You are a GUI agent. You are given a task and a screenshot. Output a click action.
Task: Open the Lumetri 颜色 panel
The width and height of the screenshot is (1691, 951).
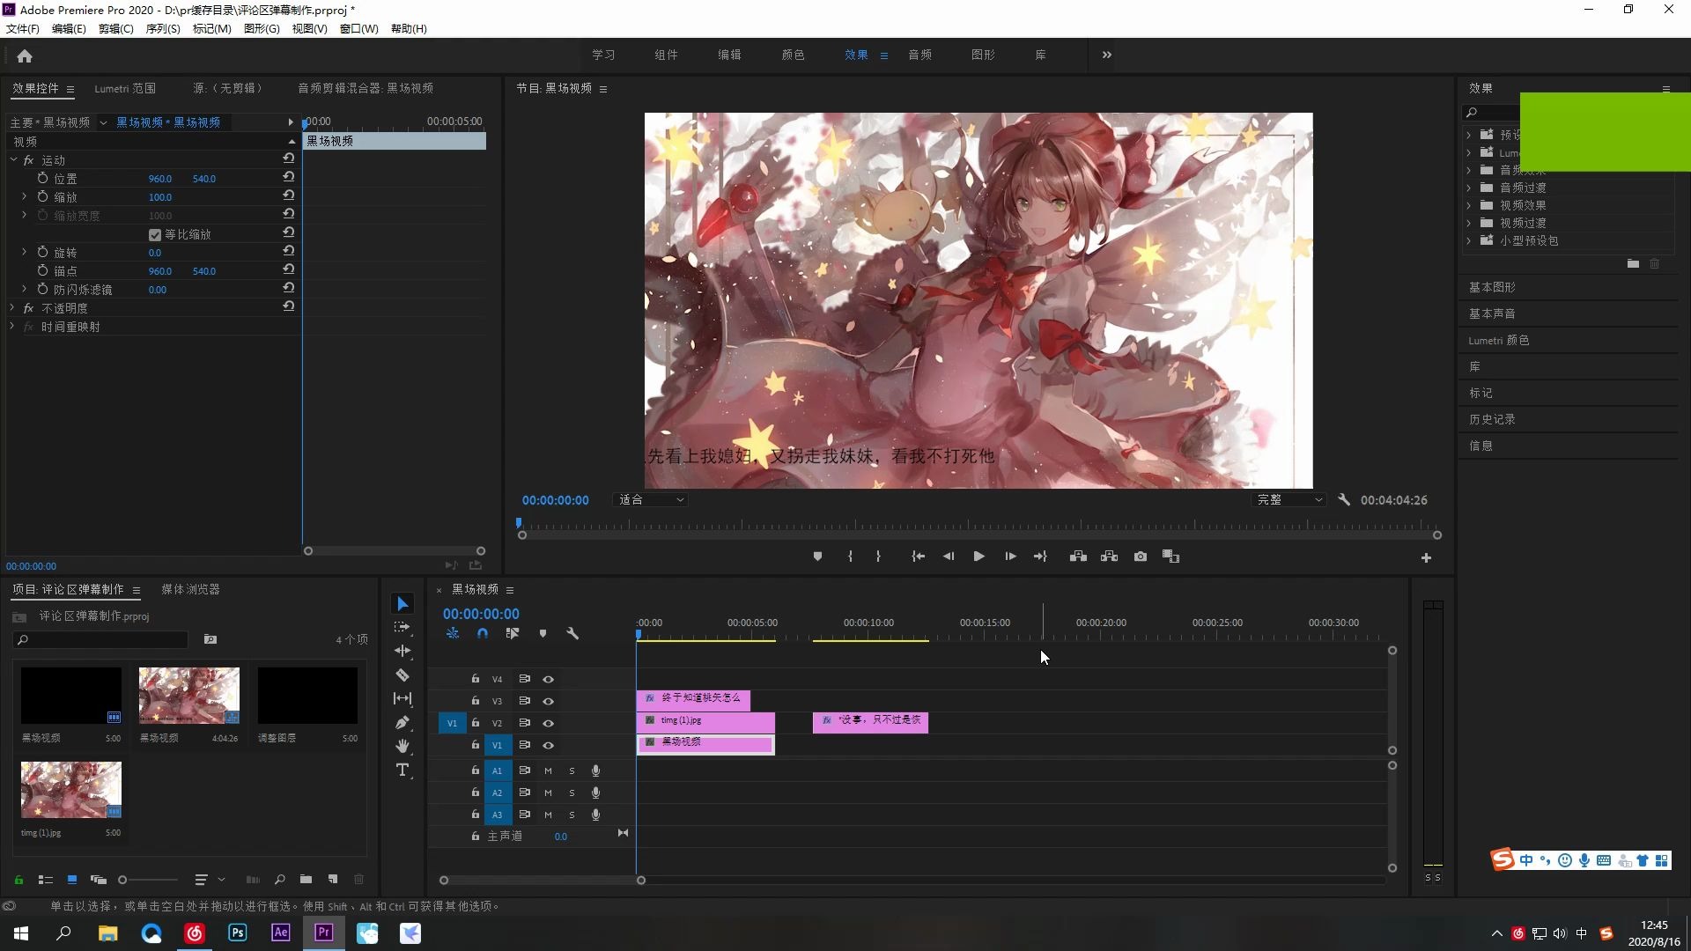pos(1499,340)
